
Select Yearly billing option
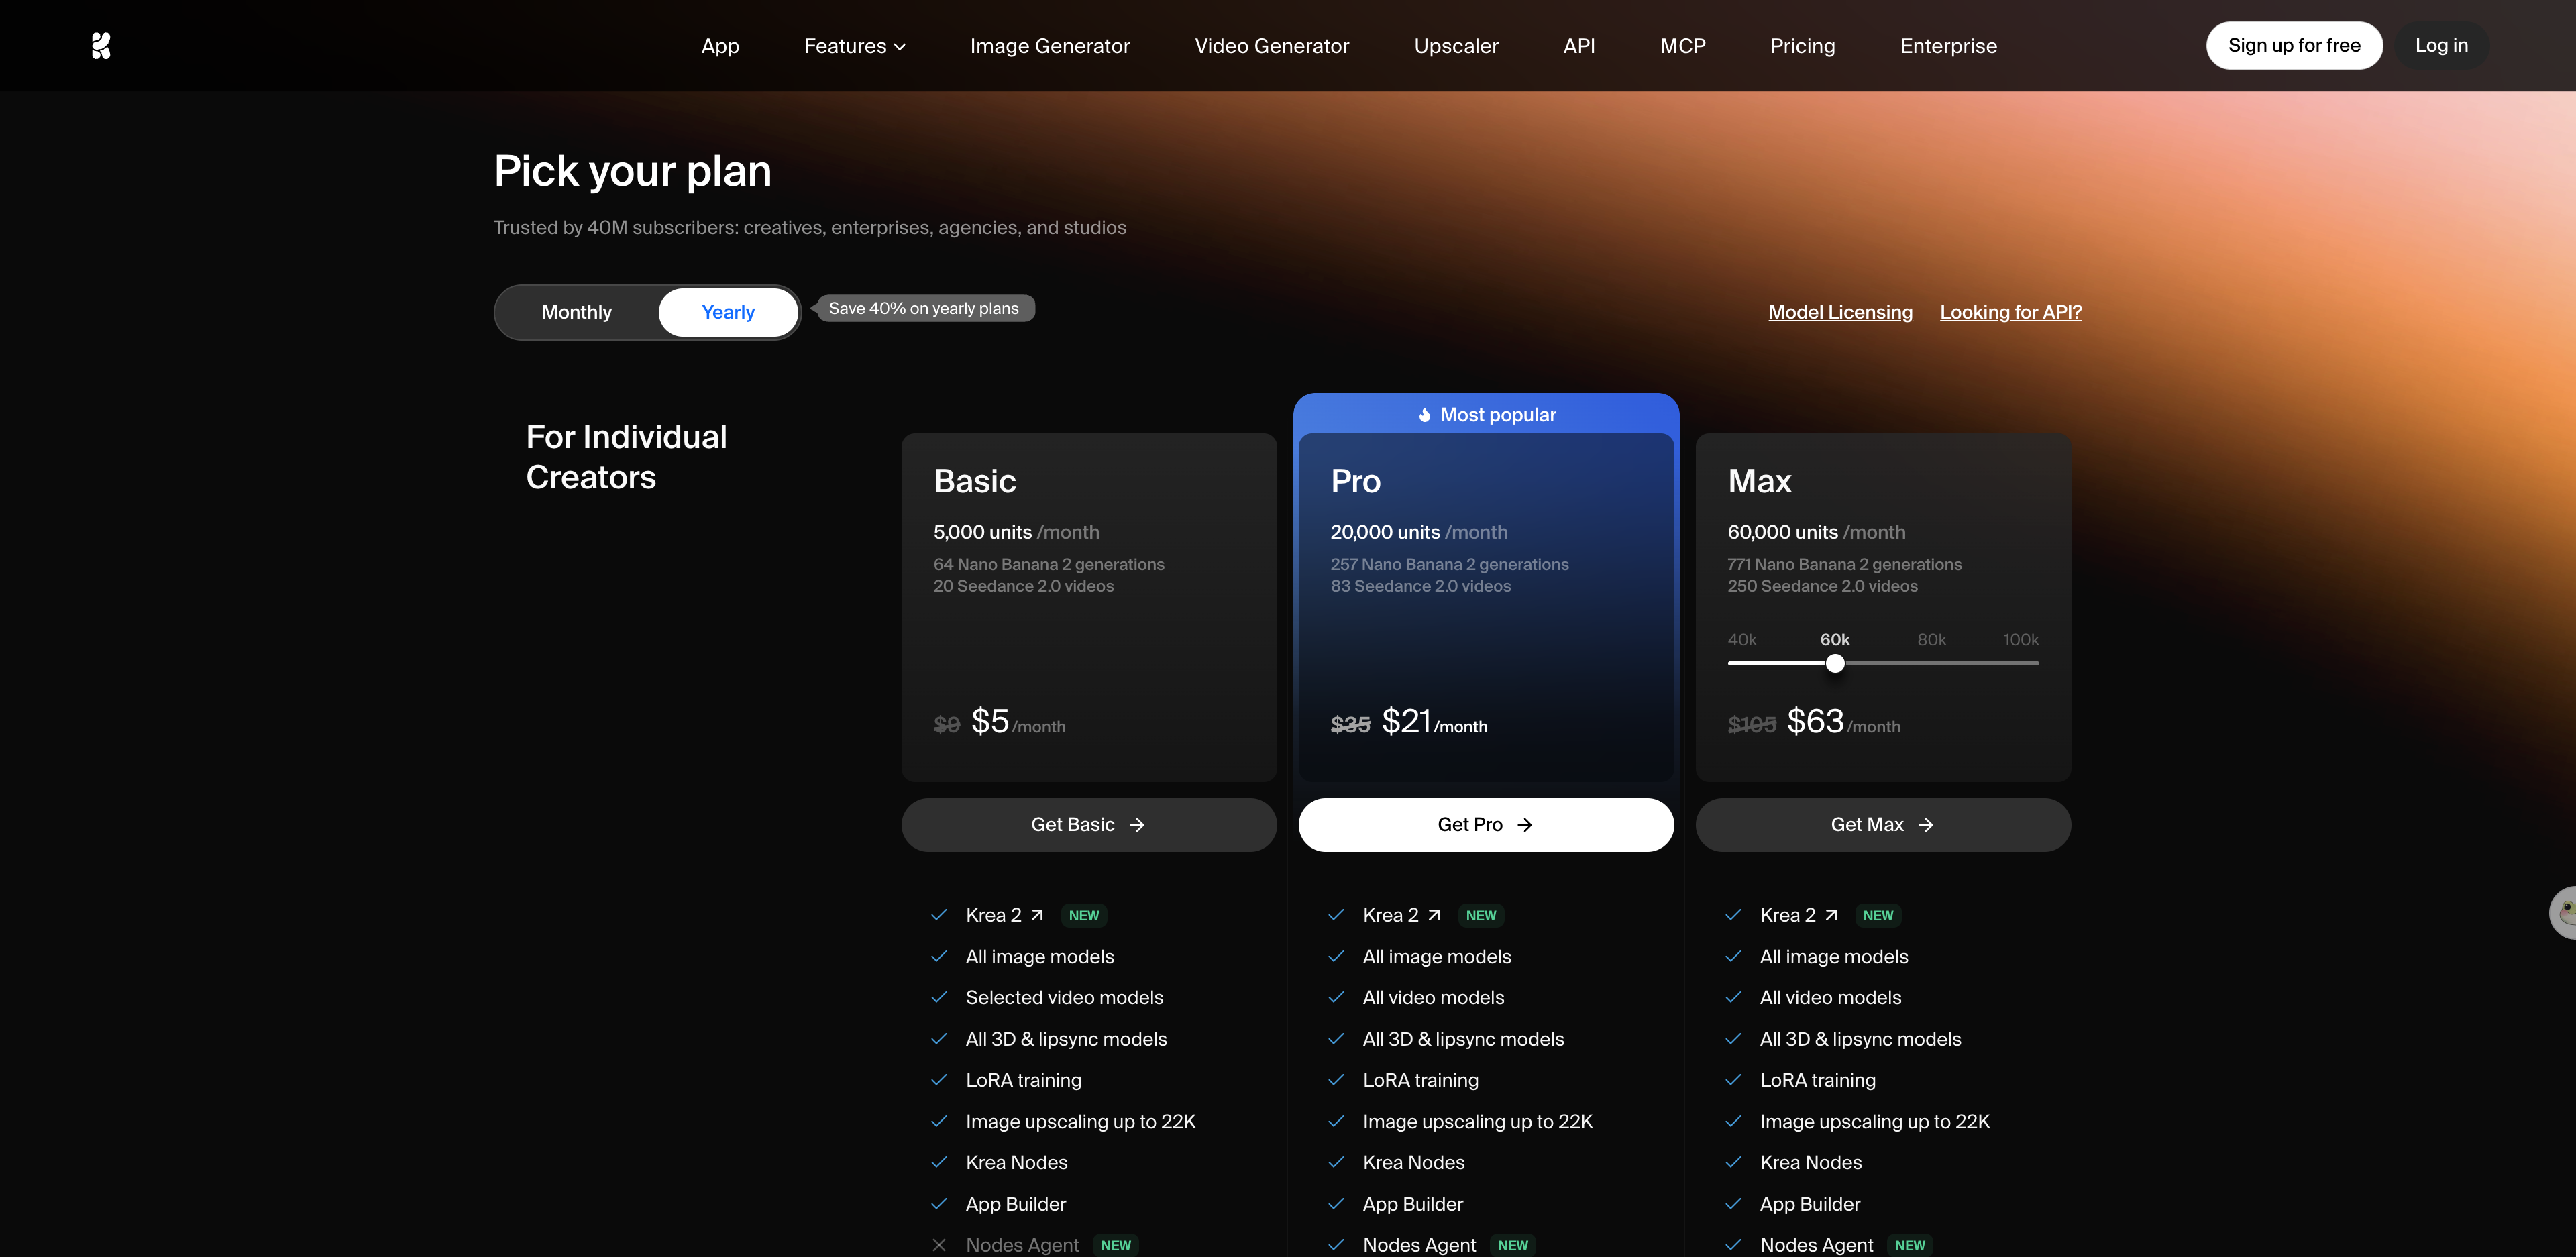pos(728,312)
